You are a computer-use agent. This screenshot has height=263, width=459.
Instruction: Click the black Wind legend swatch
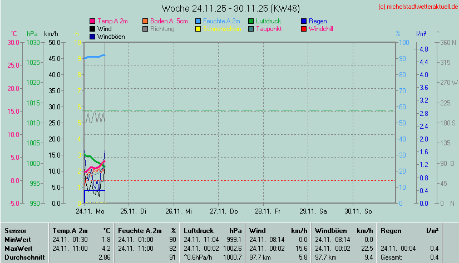coord(92,29)
